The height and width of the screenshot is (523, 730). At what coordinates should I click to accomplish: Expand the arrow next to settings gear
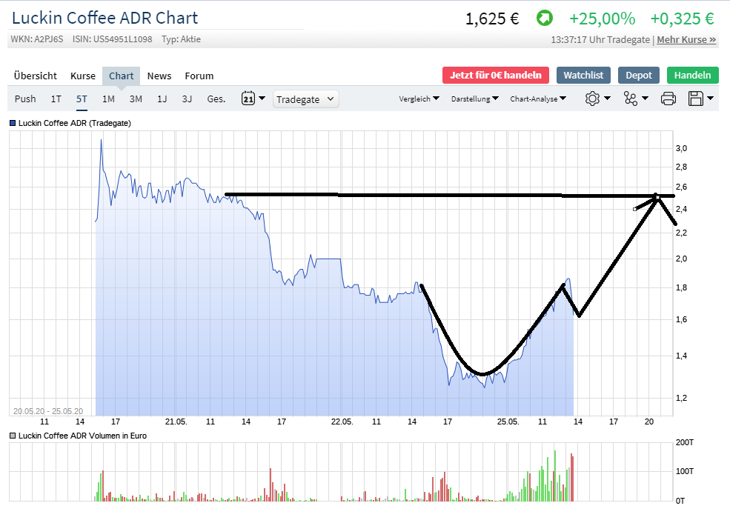pos(607,99)
